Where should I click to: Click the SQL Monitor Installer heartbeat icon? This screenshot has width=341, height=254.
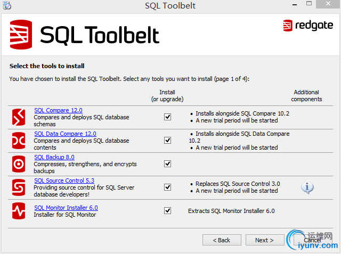click(x=19, y=211)
